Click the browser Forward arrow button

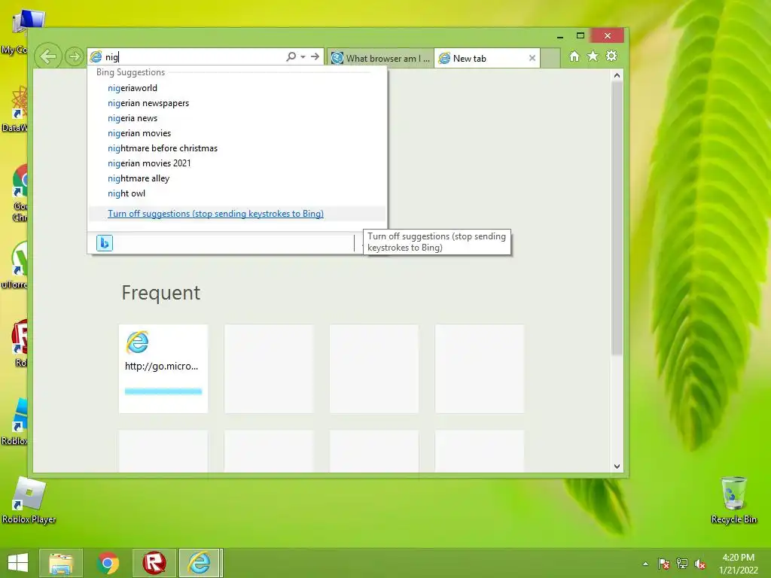click(75, 56)
